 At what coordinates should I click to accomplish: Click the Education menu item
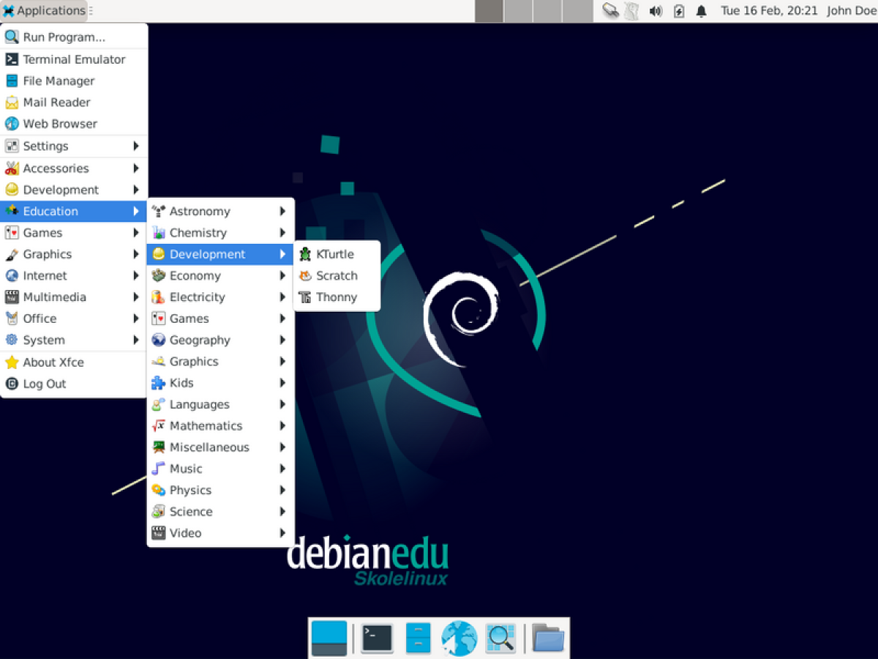[x=74, y=211]
